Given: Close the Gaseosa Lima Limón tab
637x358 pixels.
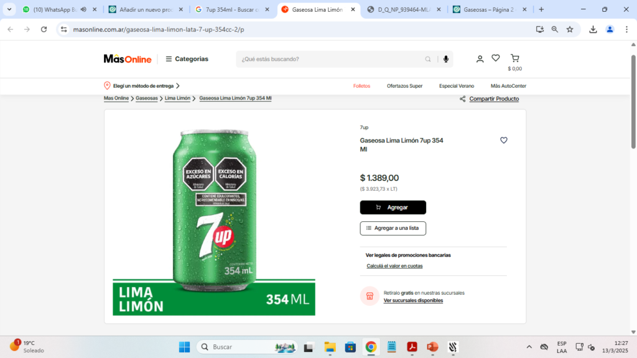Looking at the screenshot, I should tap(353, 9).
